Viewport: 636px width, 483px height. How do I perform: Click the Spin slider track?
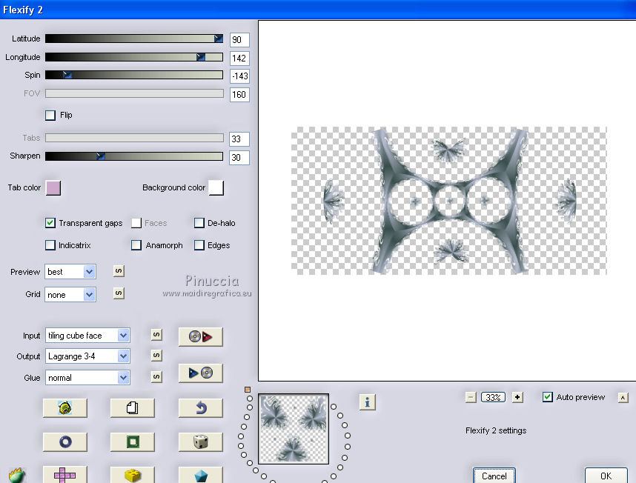click(134, 75)
